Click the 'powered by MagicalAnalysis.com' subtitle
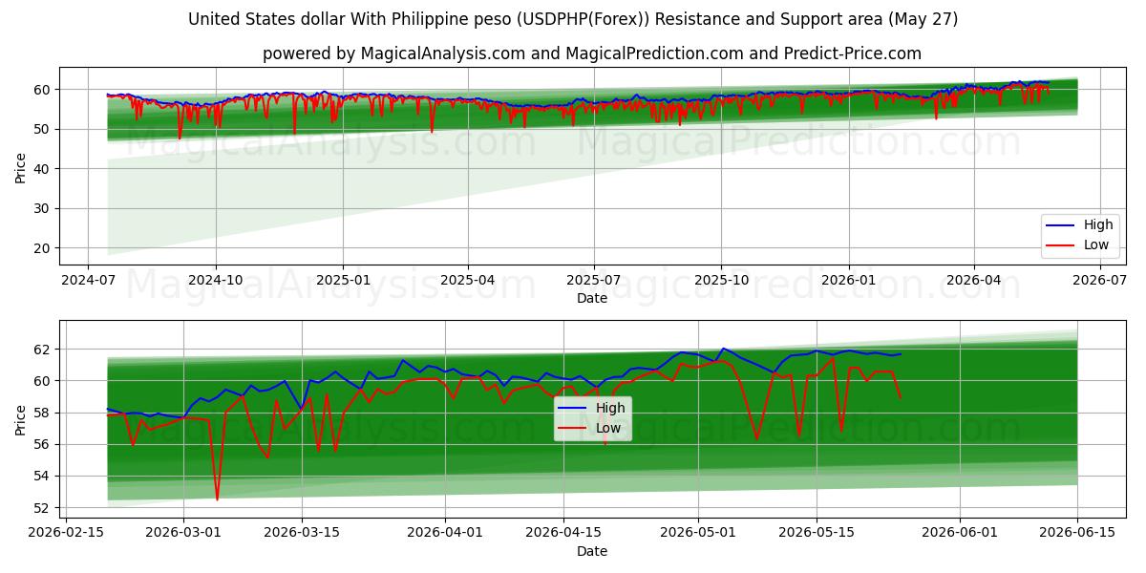Screen dimensions: 1146x573 (592, 53)
